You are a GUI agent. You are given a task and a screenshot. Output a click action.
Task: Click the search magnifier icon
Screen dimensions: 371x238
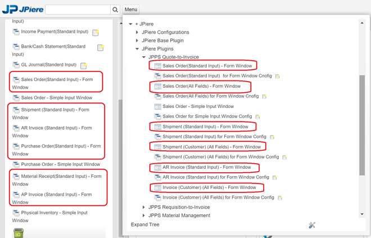tap(115, 10)
